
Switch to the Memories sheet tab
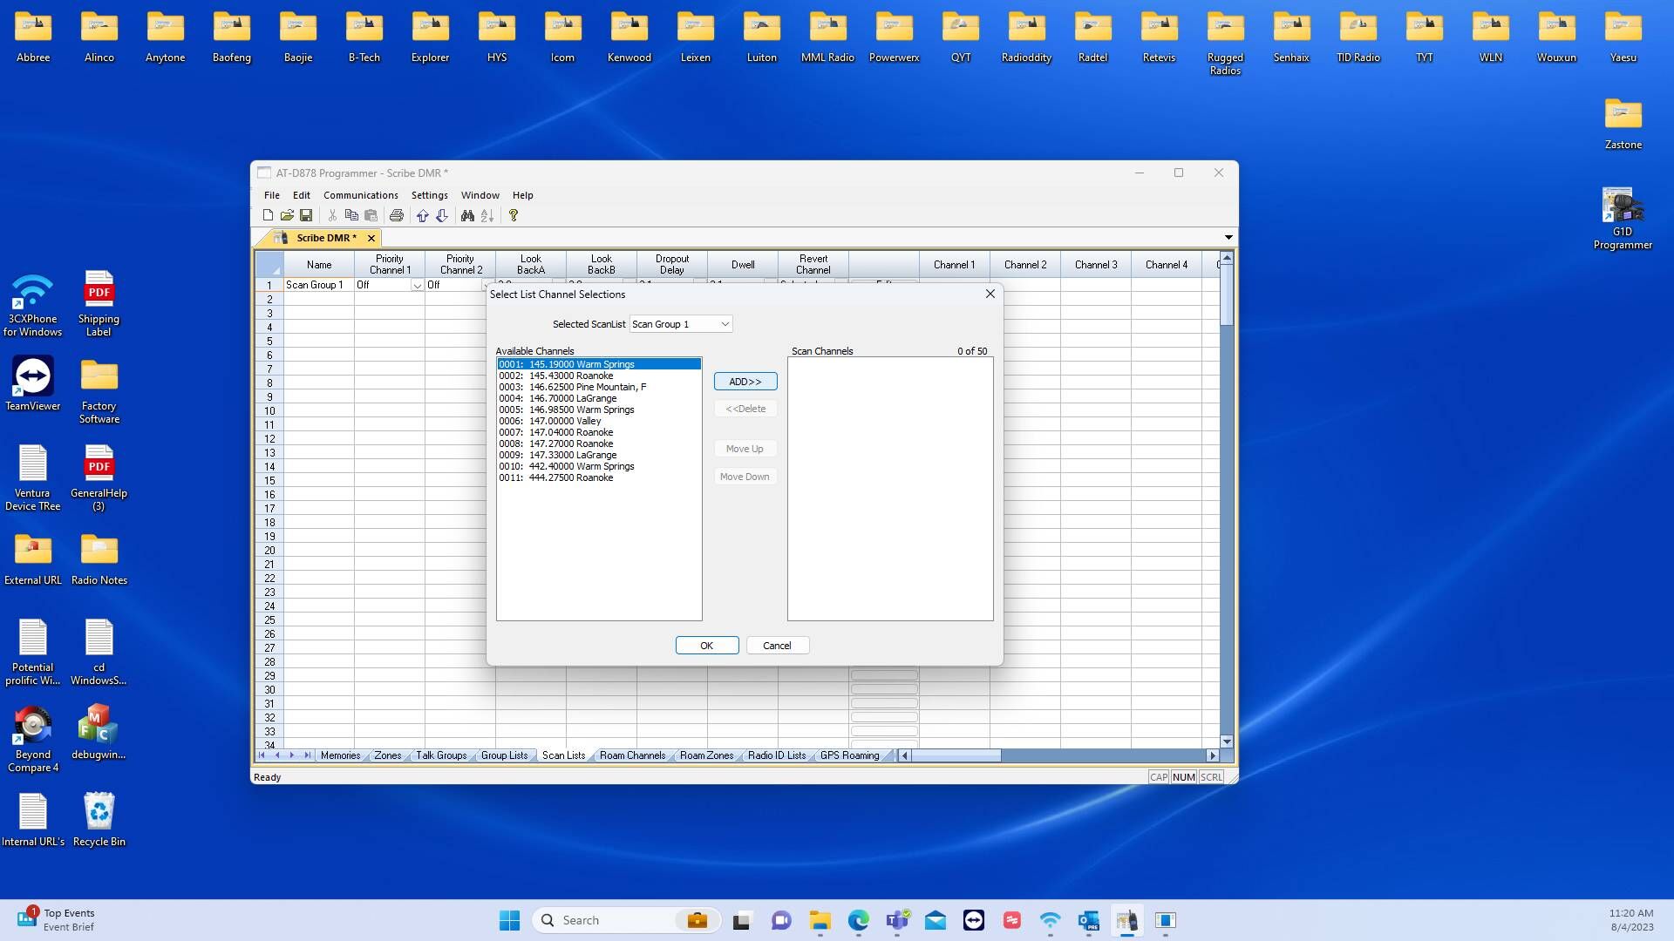pyautogui.click(x=340, y=755)
